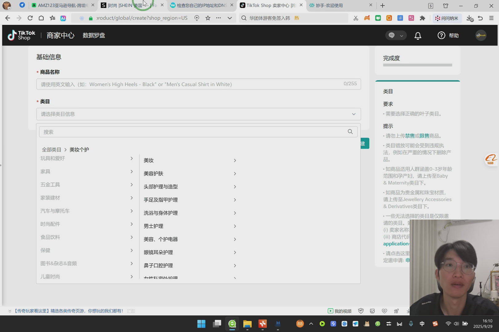The height and width of the screenshot is (332, 499).
Task: Click the 1688 floating side icon
Action: (x=490, y=159)
